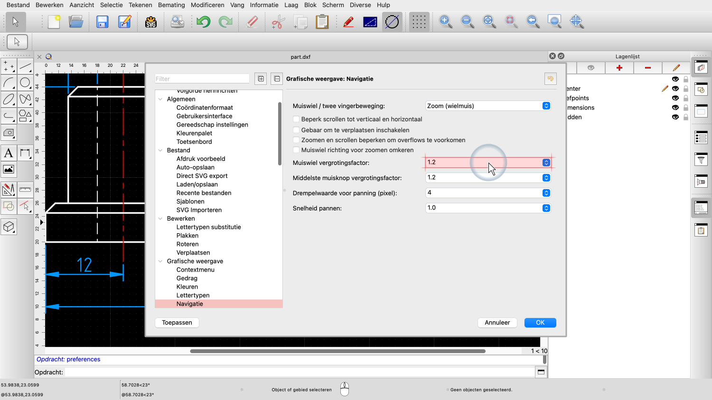
Task: Select the Dimension tool
Action: click(26, 152)
